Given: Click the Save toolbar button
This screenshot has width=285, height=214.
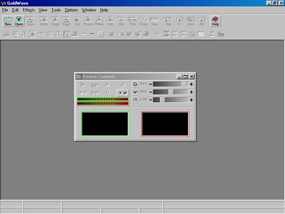Looking at the screenshot, I should [30, 21].
